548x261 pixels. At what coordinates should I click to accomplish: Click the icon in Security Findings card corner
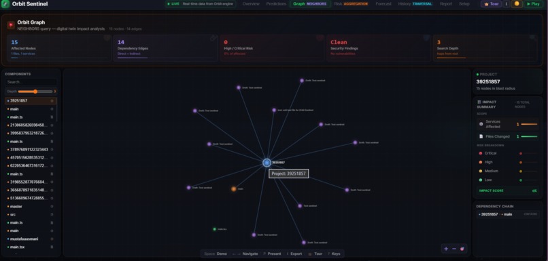click(x=426, y=38)
